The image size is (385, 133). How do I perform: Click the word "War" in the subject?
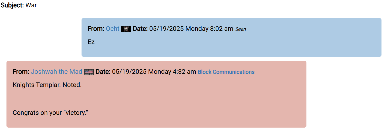[31, 5]
